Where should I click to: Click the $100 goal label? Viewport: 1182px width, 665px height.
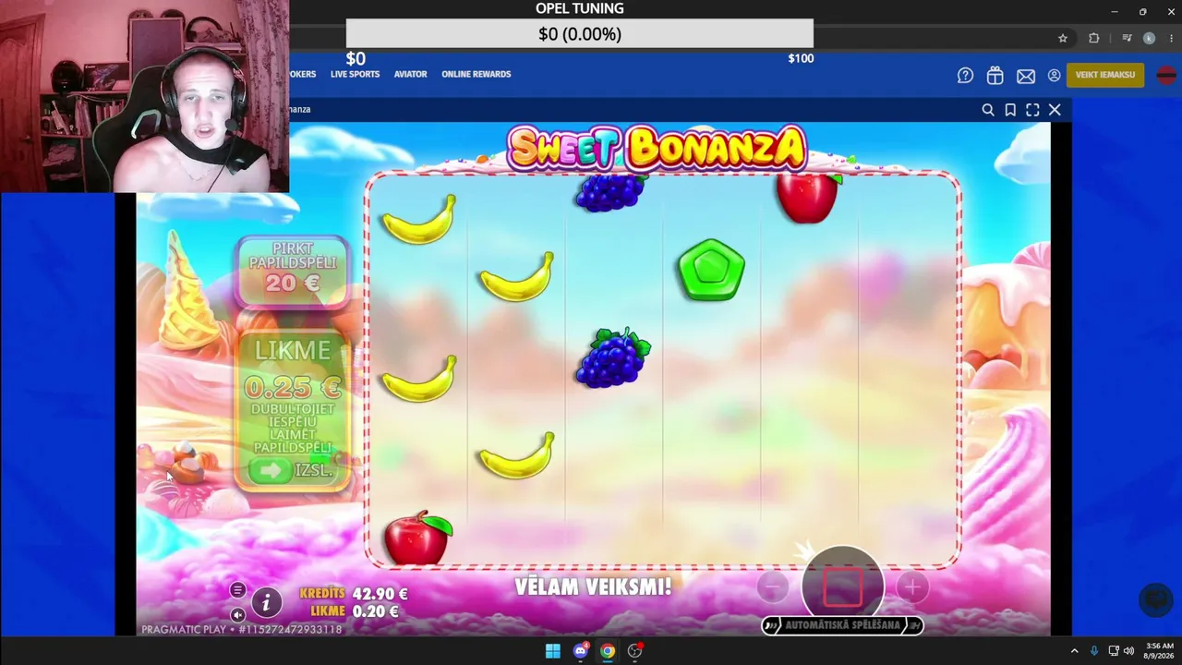click(x=801, y=58)
